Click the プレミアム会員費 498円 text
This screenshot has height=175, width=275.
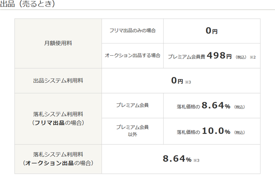200,56
